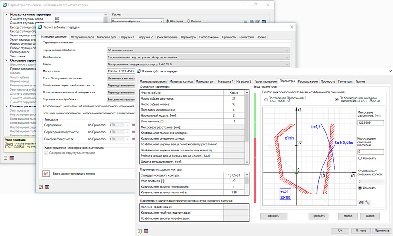Click the 'Межосевое расстояние' input field

(370, 122)
